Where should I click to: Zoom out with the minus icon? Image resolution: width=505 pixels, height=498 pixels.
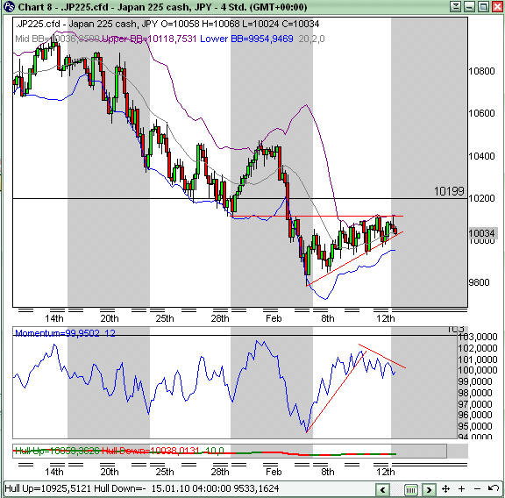477,489
